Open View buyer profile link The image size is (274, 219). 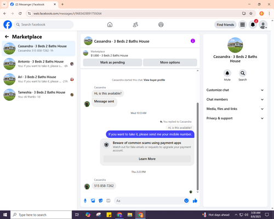pyautogui.click(x=154, y=80)
